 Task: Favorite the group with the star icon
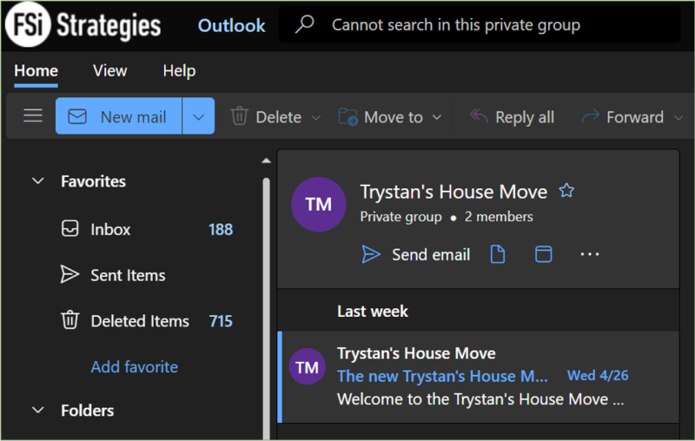click(566, 191)
